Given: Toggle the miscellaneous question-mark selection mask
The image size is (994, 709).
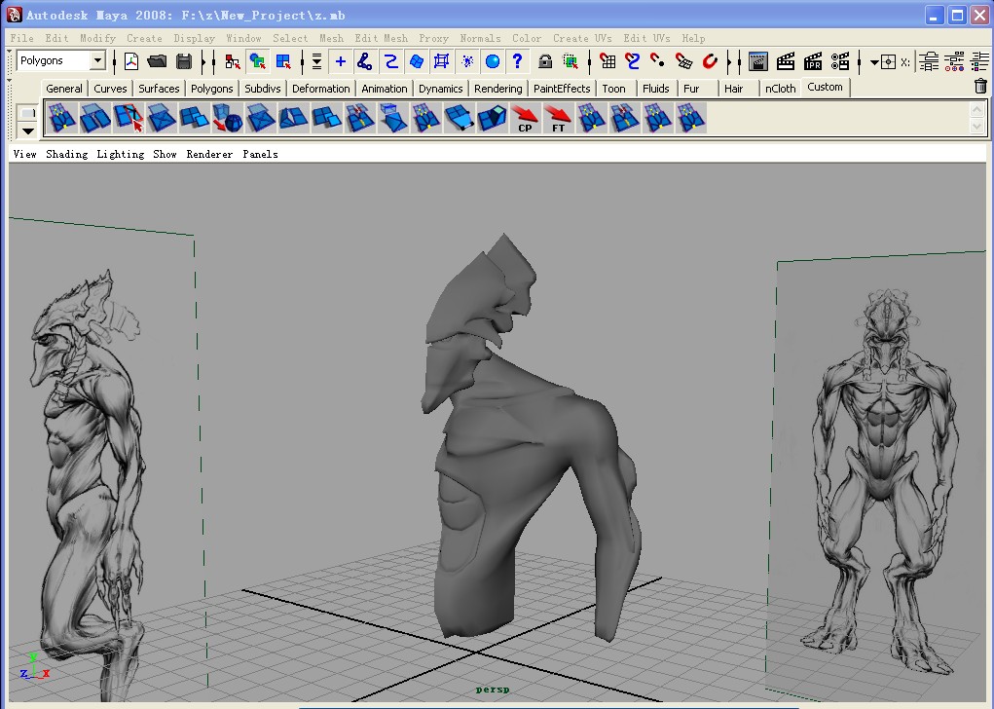Looking at the screenshot, I should click(518, 61).
